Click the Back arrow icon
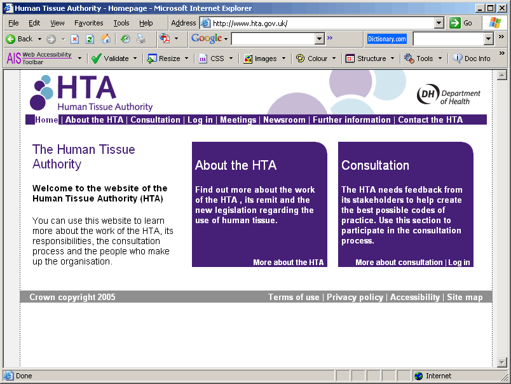Screen dimensions: 511x384 [x=10, y=39]
